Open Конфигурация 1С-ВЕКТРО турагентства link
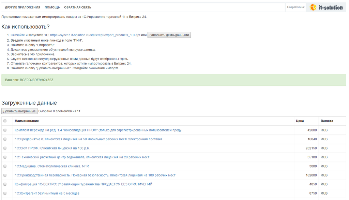 (84, 184)
